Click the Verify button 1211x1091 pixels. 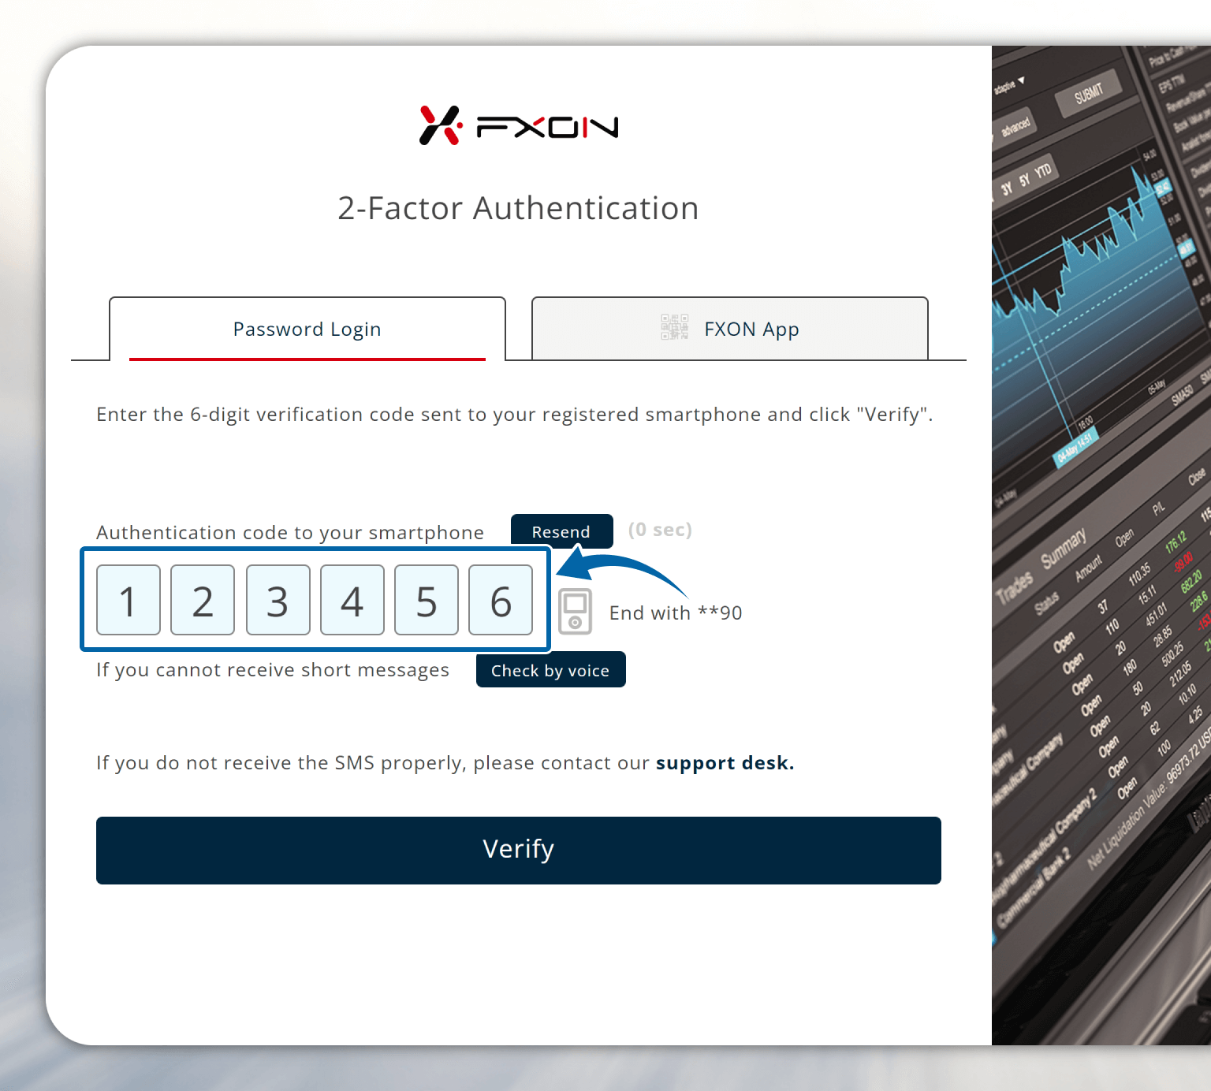[x=519, y=850]
